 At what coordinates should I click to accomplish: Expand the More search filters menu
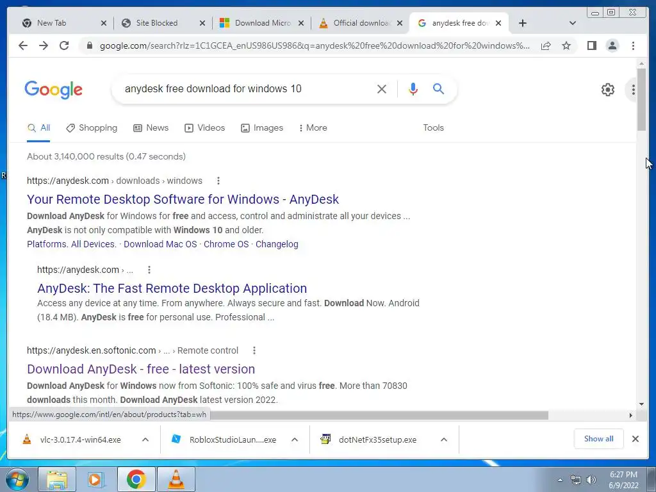click(x=313, y=128)
